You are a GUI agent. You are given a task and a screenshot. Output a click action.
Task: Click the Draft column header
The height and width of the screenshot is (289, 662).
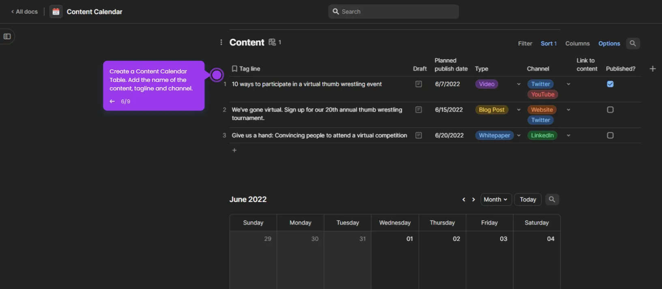tap(420, 69)
